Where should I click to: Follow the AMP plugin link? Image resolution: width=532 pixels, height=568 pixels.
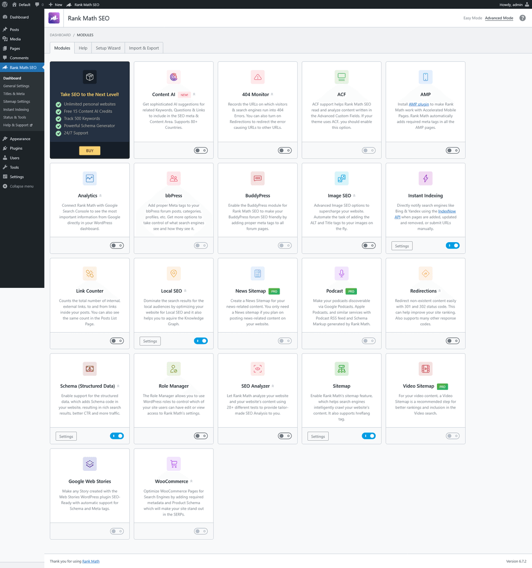419,104
